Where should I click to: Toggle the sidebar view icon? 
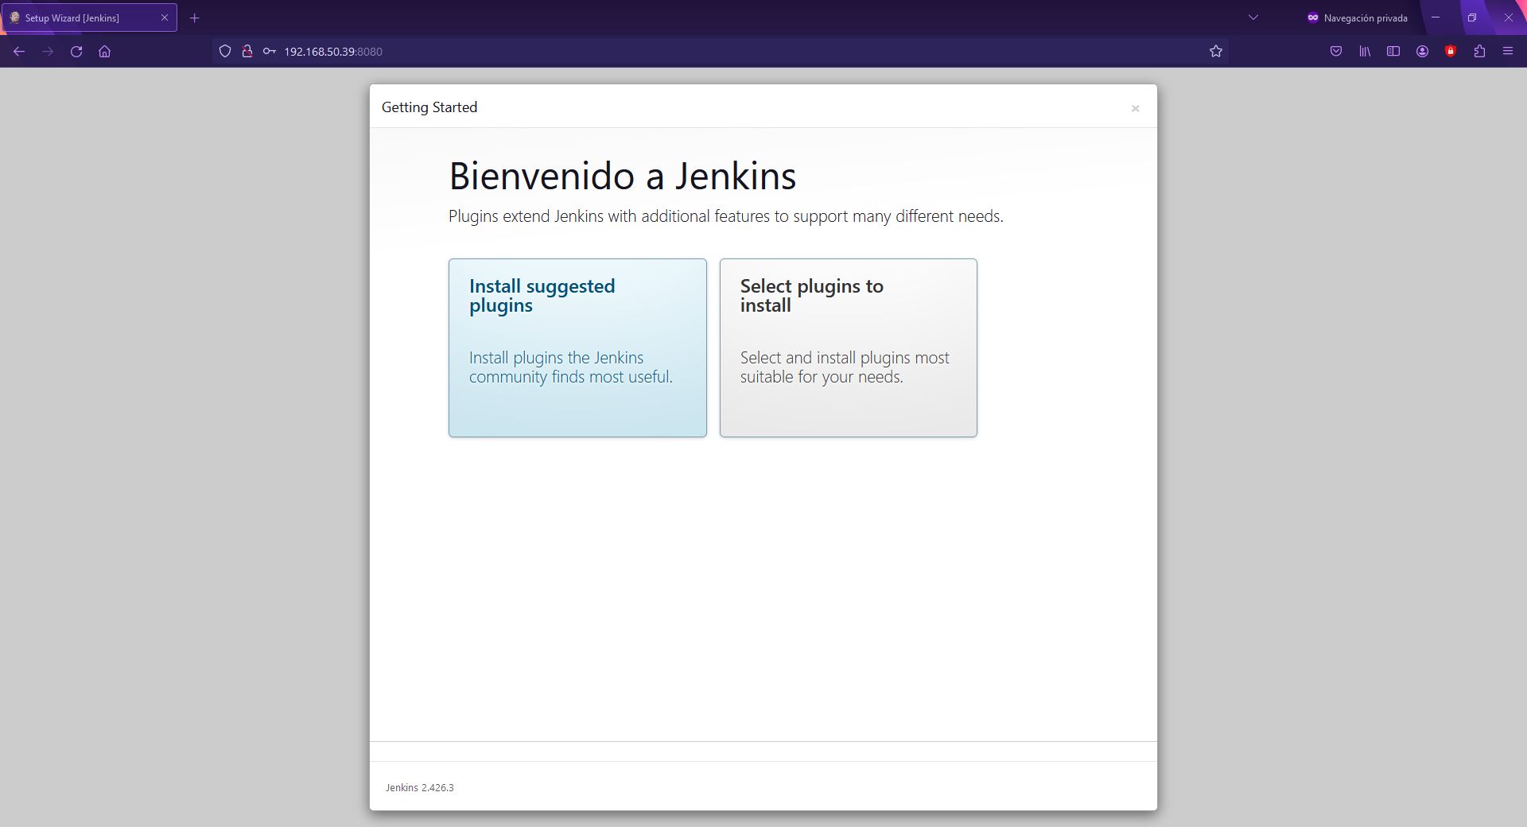click(x=1393, y=52)
